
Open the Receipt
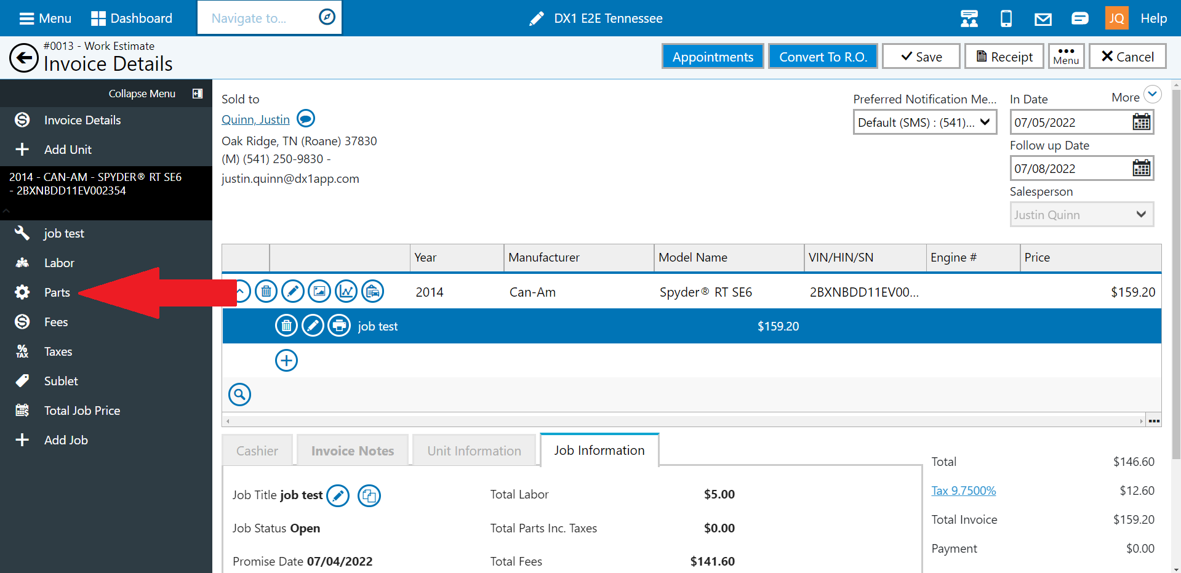click(1004, 57)
